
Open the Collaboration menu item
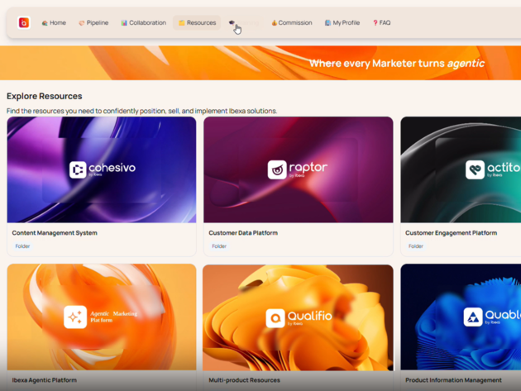[x=144, y=23]
